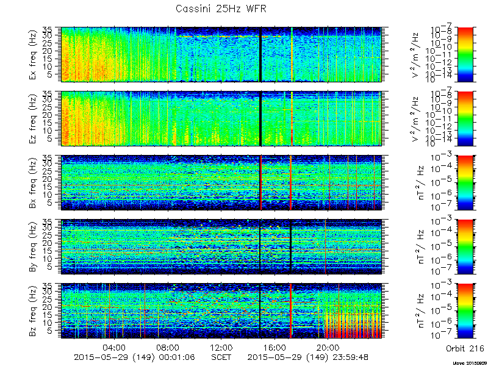
Task: Click the Bx panel color bar
Action: point(465,182)
